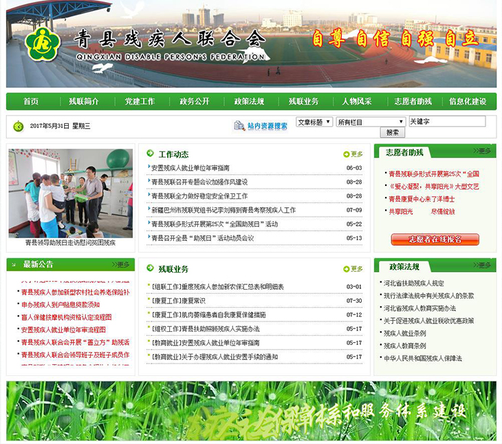This screenshot has width=502, height=444.
Task: Open 更多 in the 最新公告 panel
Action: pyautogui.click(x=119, y=264)
